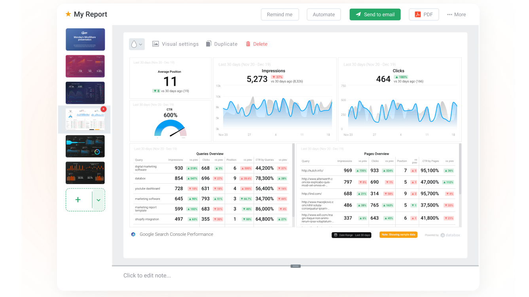Screen dimensions: 529x297
Task: Click the Automate button
Action: (324, 15)
